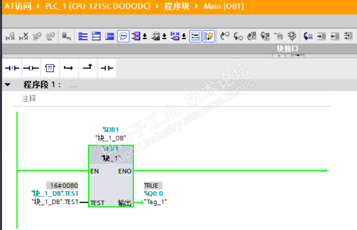Click the last toolbar icon with dashed lines
Viewport: 357px width, 230px height.
(x=348, y=36)
